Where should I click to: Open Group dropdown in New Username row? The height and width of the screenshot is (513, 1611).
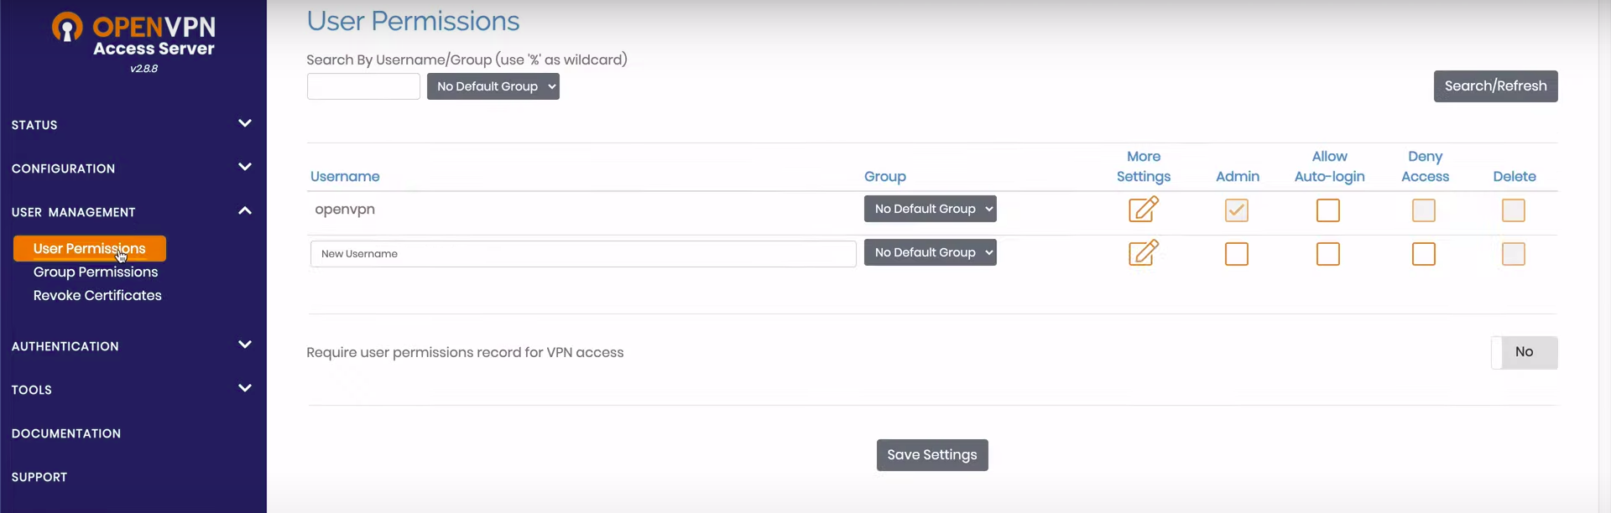click(x=930, y=252)
